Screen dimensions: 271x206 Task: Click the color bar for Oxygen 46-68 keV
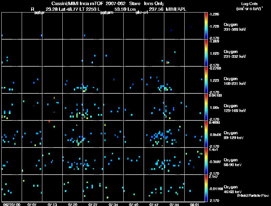tap(206, 188)
